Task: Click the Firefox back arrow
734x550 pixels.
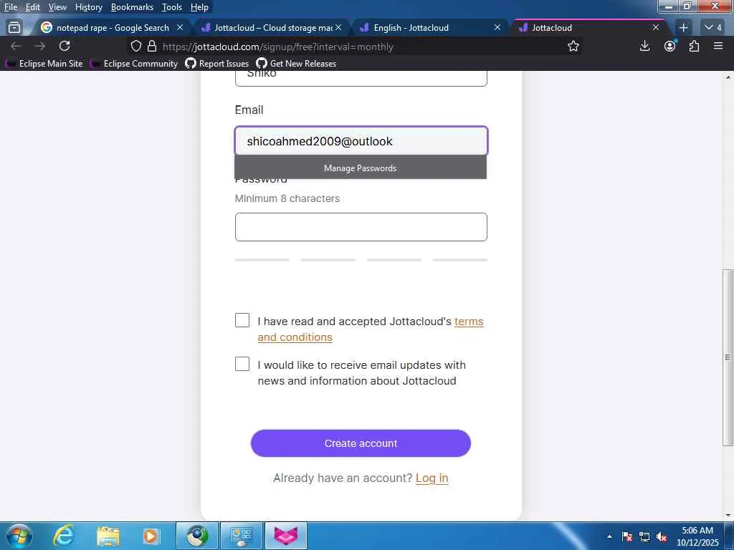Action: 16,46
